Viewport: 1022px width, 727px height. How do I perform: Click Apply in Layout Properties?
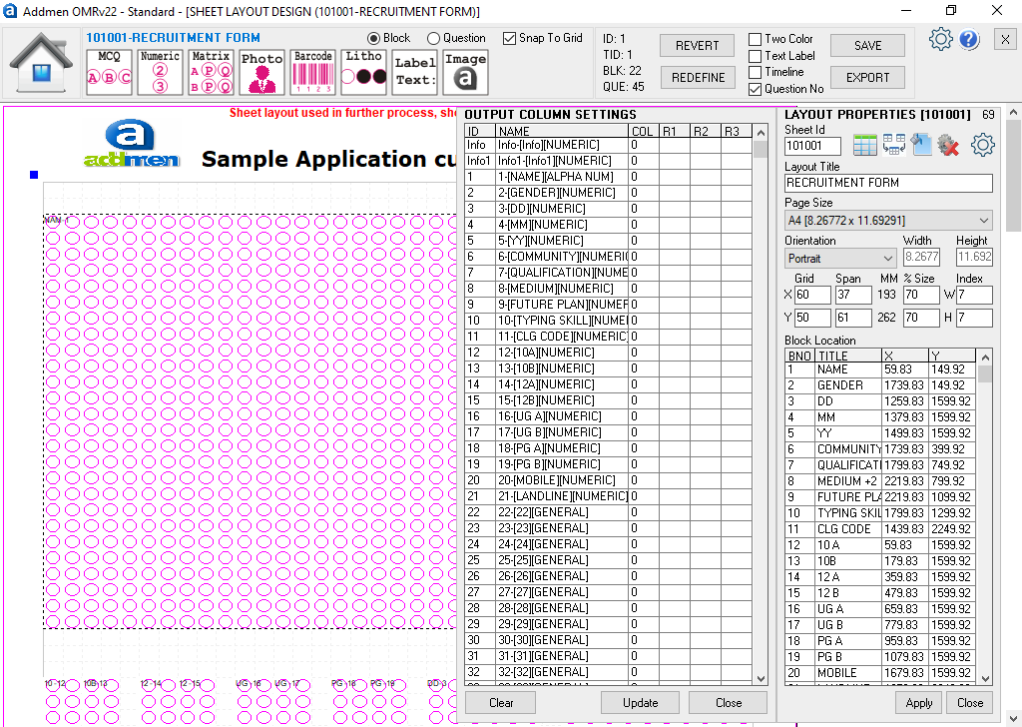918,703
